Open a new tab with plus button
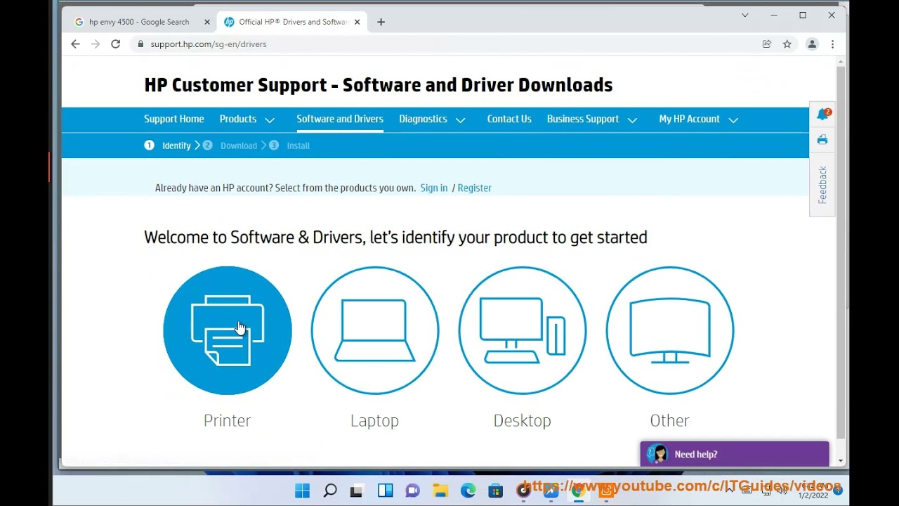The width and height of the screenshot is (899, 506). tap(381, 22)
